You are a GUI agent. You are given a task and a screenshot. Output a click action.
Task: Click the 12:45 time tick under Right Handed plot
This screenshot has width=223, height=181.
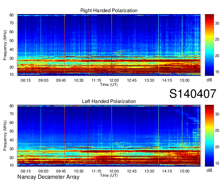[132, 80]
